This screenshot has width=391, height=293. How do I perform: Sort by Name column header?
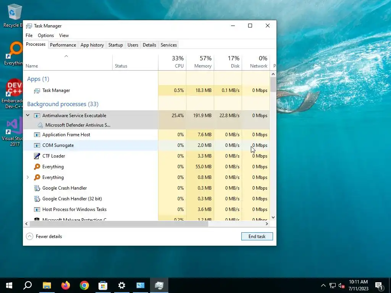[x=68, y=63]
